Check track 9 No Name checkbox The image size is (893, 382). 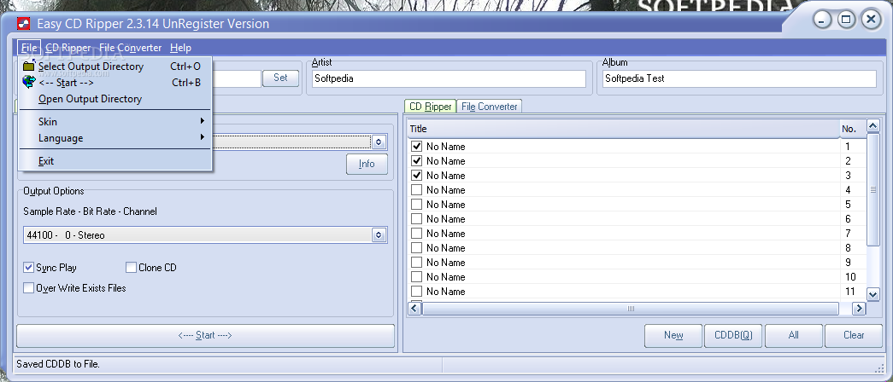coord(416,263)
